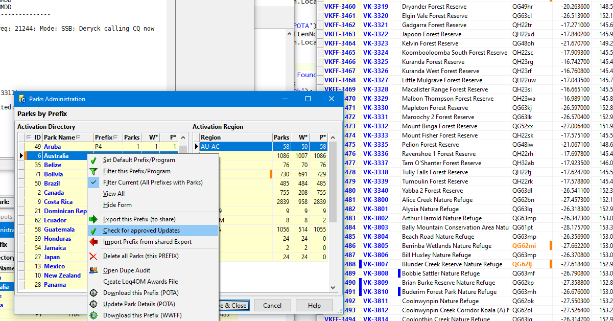Click the Deryck calling CQ log line
Image resolution: width=613 pixels, height=321 pixels.
pyautogui.click(x=77, y=29)
